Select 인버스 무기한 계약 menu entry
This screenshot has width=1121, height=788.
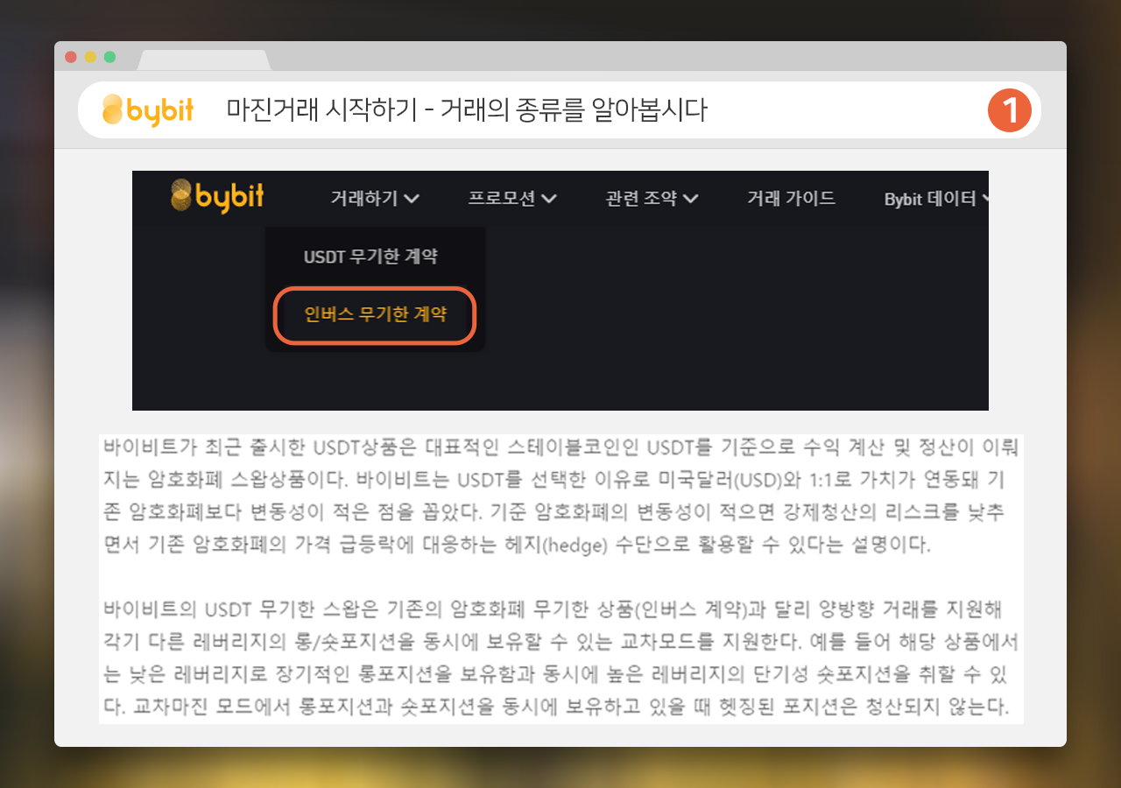[375, 314]
